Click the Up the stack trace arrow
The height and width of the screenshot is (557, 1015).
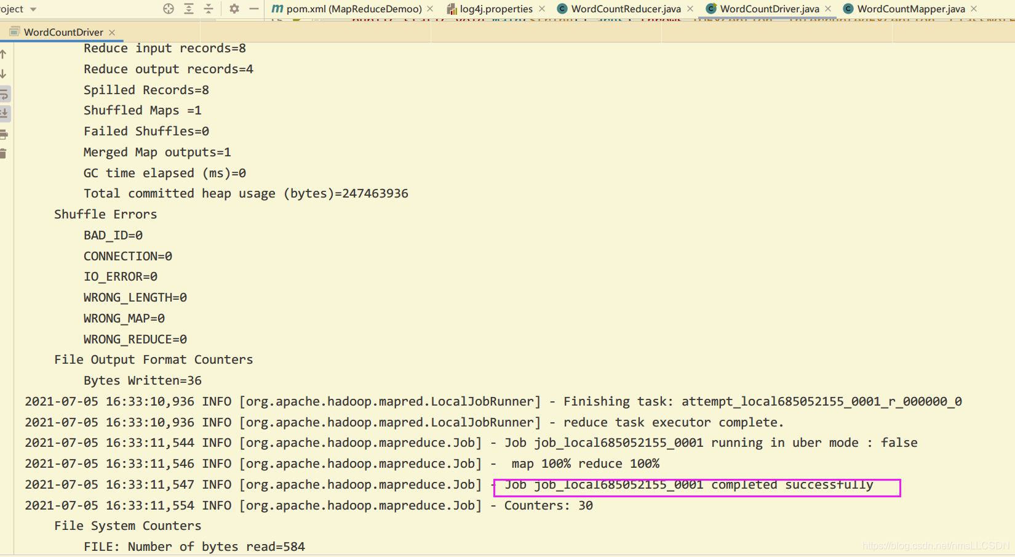(x=3, y=54)
